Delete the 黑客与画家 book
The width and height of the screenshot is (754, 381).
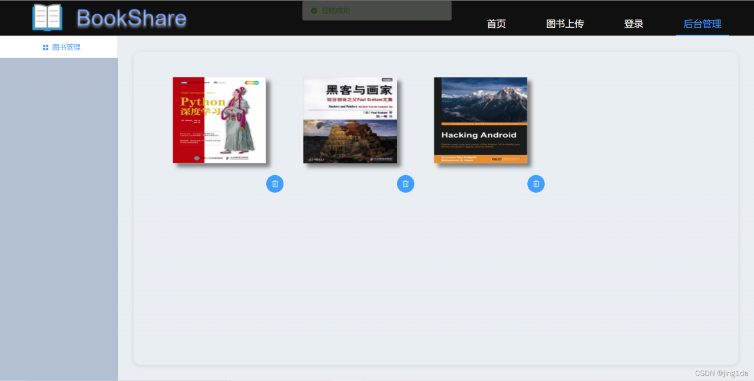pos(405,184)
